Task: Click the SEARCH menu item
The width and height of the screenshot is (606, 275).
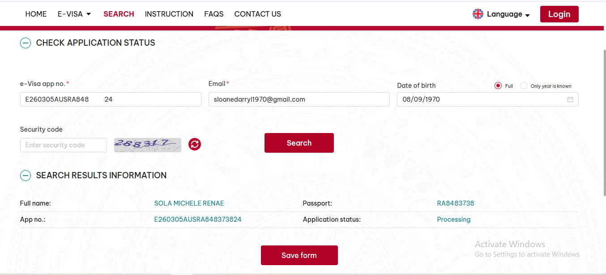Action: [119, 14]
